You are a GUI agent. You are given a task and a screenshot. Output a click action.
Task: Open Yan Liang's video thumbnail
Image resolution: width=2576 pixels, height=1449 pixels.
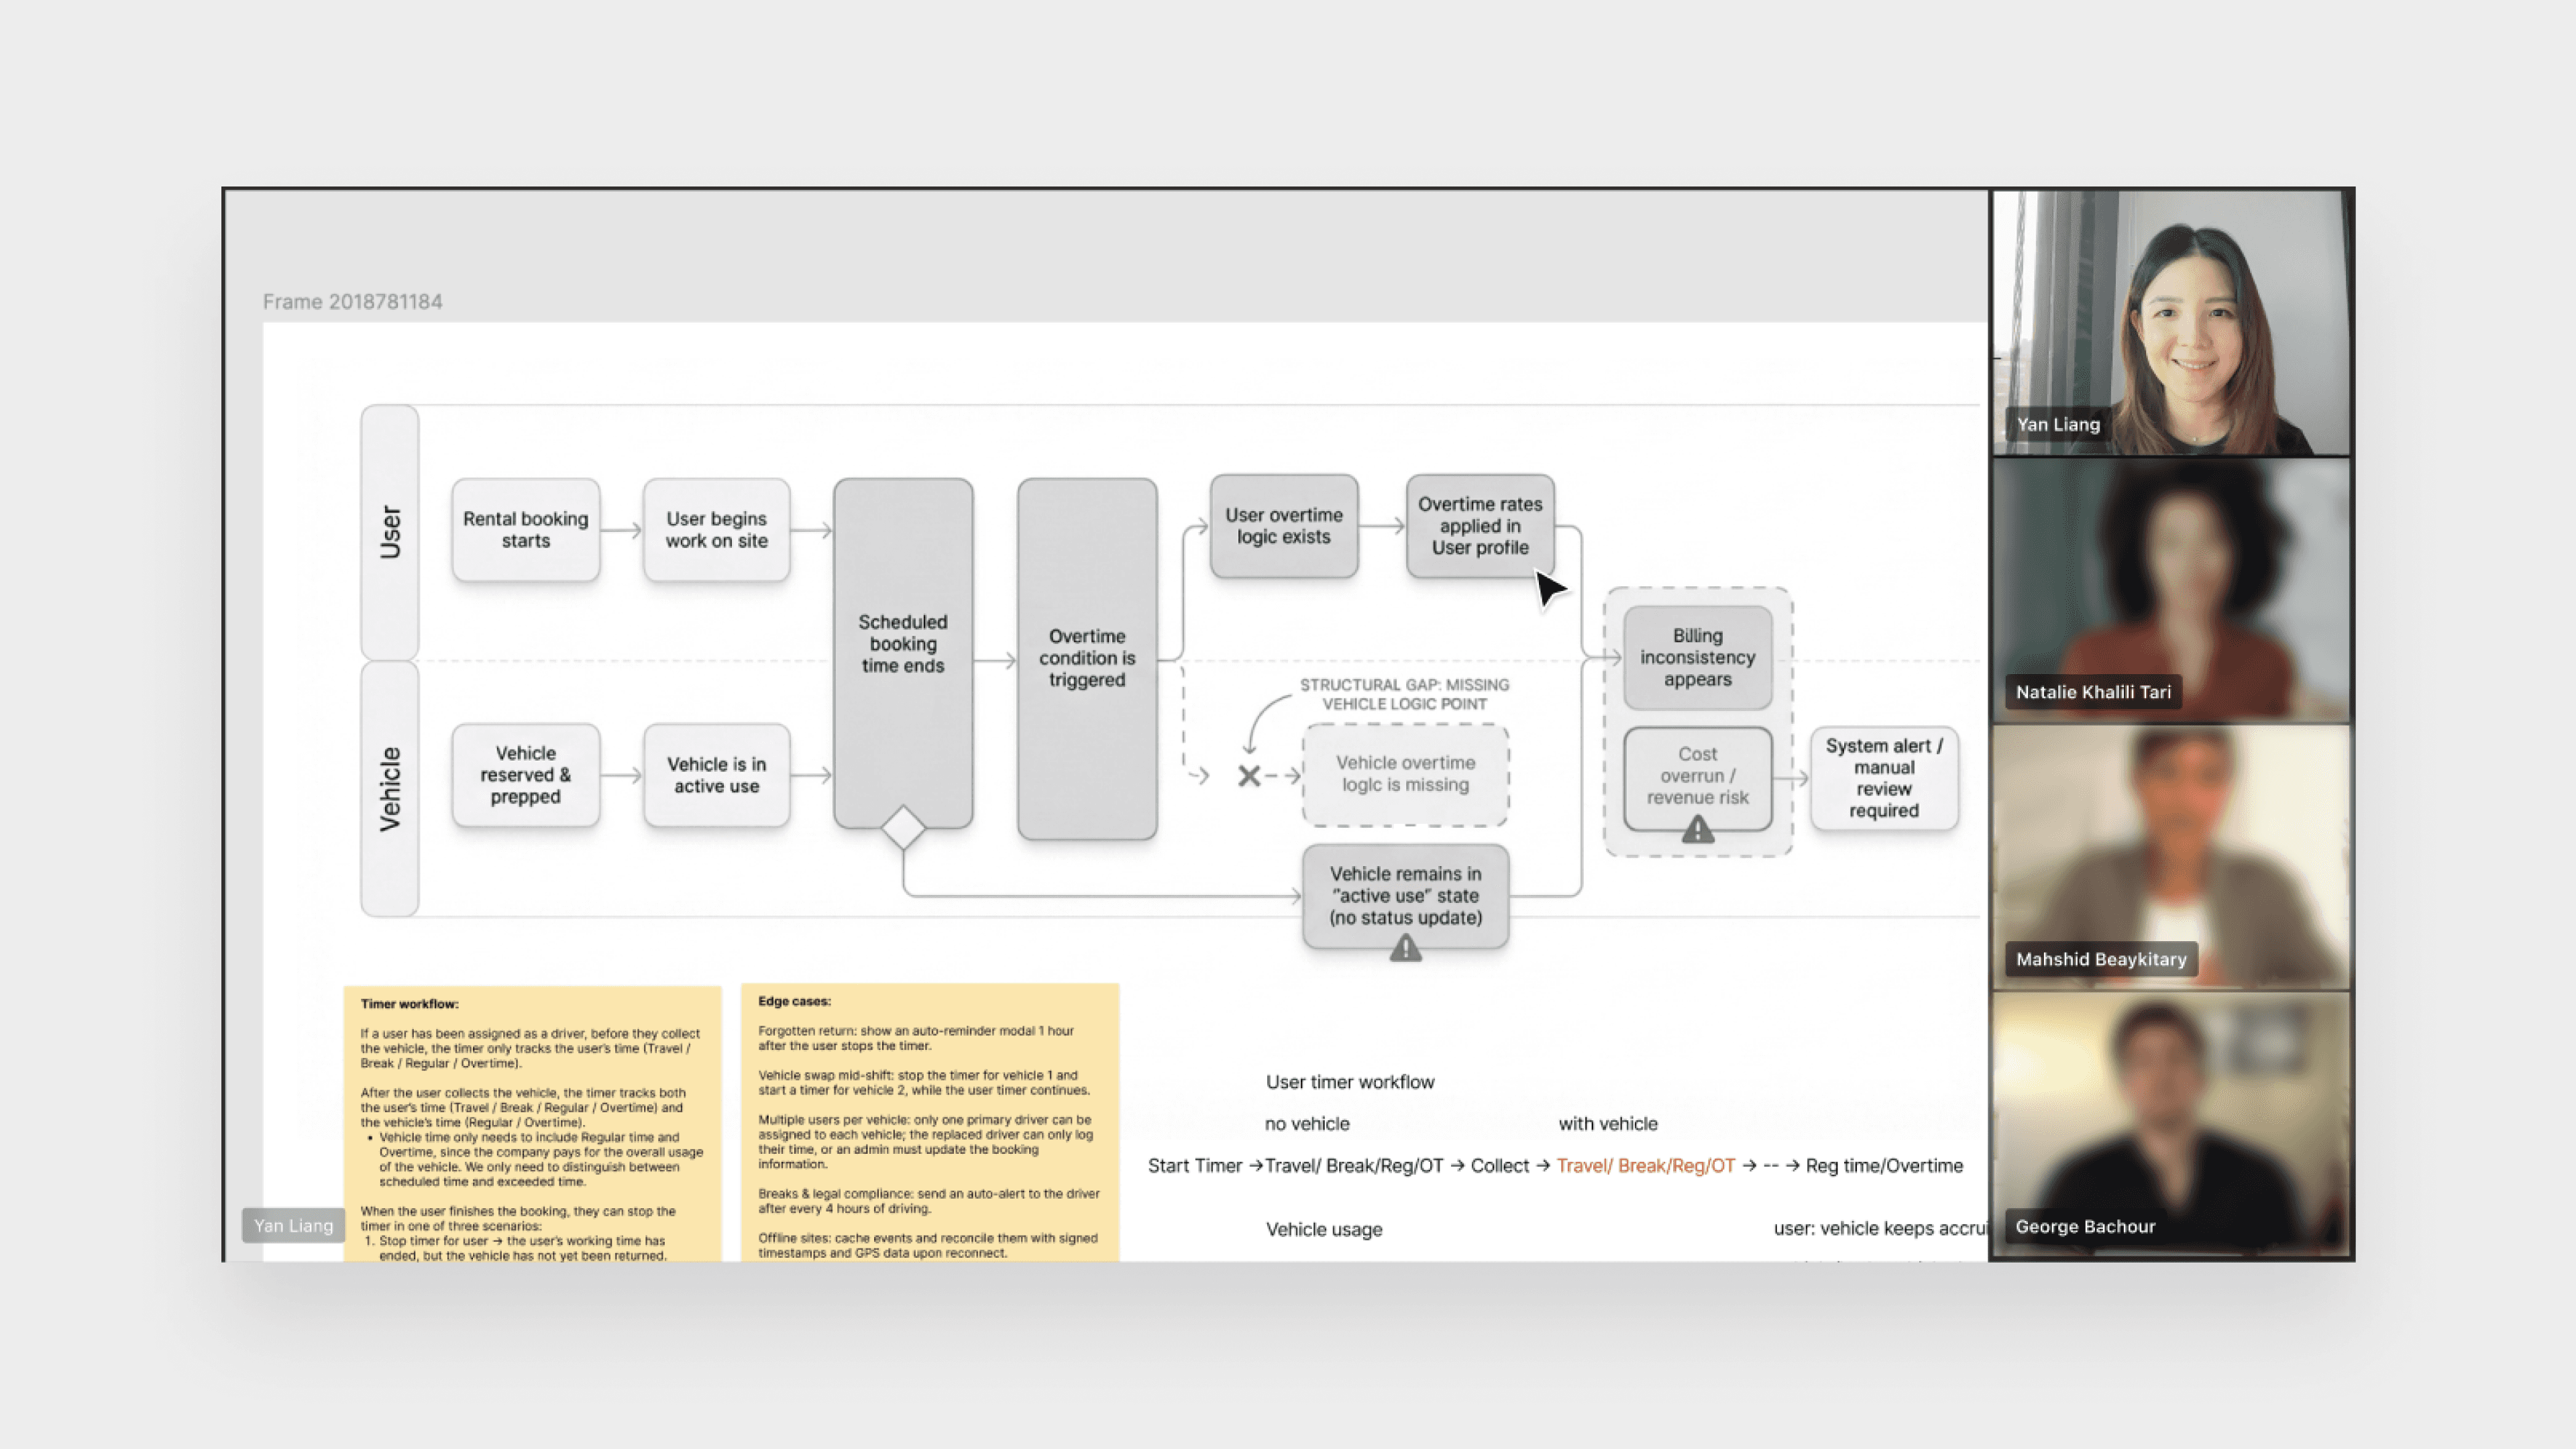tap(2170, 322)
